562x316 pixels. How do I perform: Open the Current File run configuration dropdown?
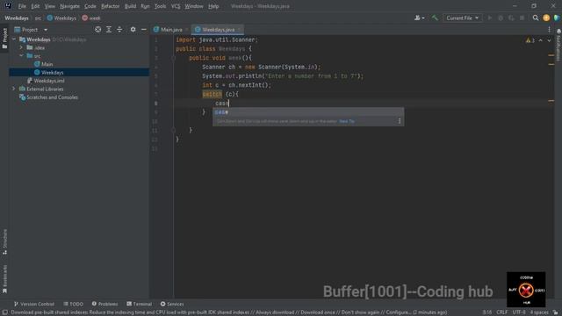click(x=463, y=18)
